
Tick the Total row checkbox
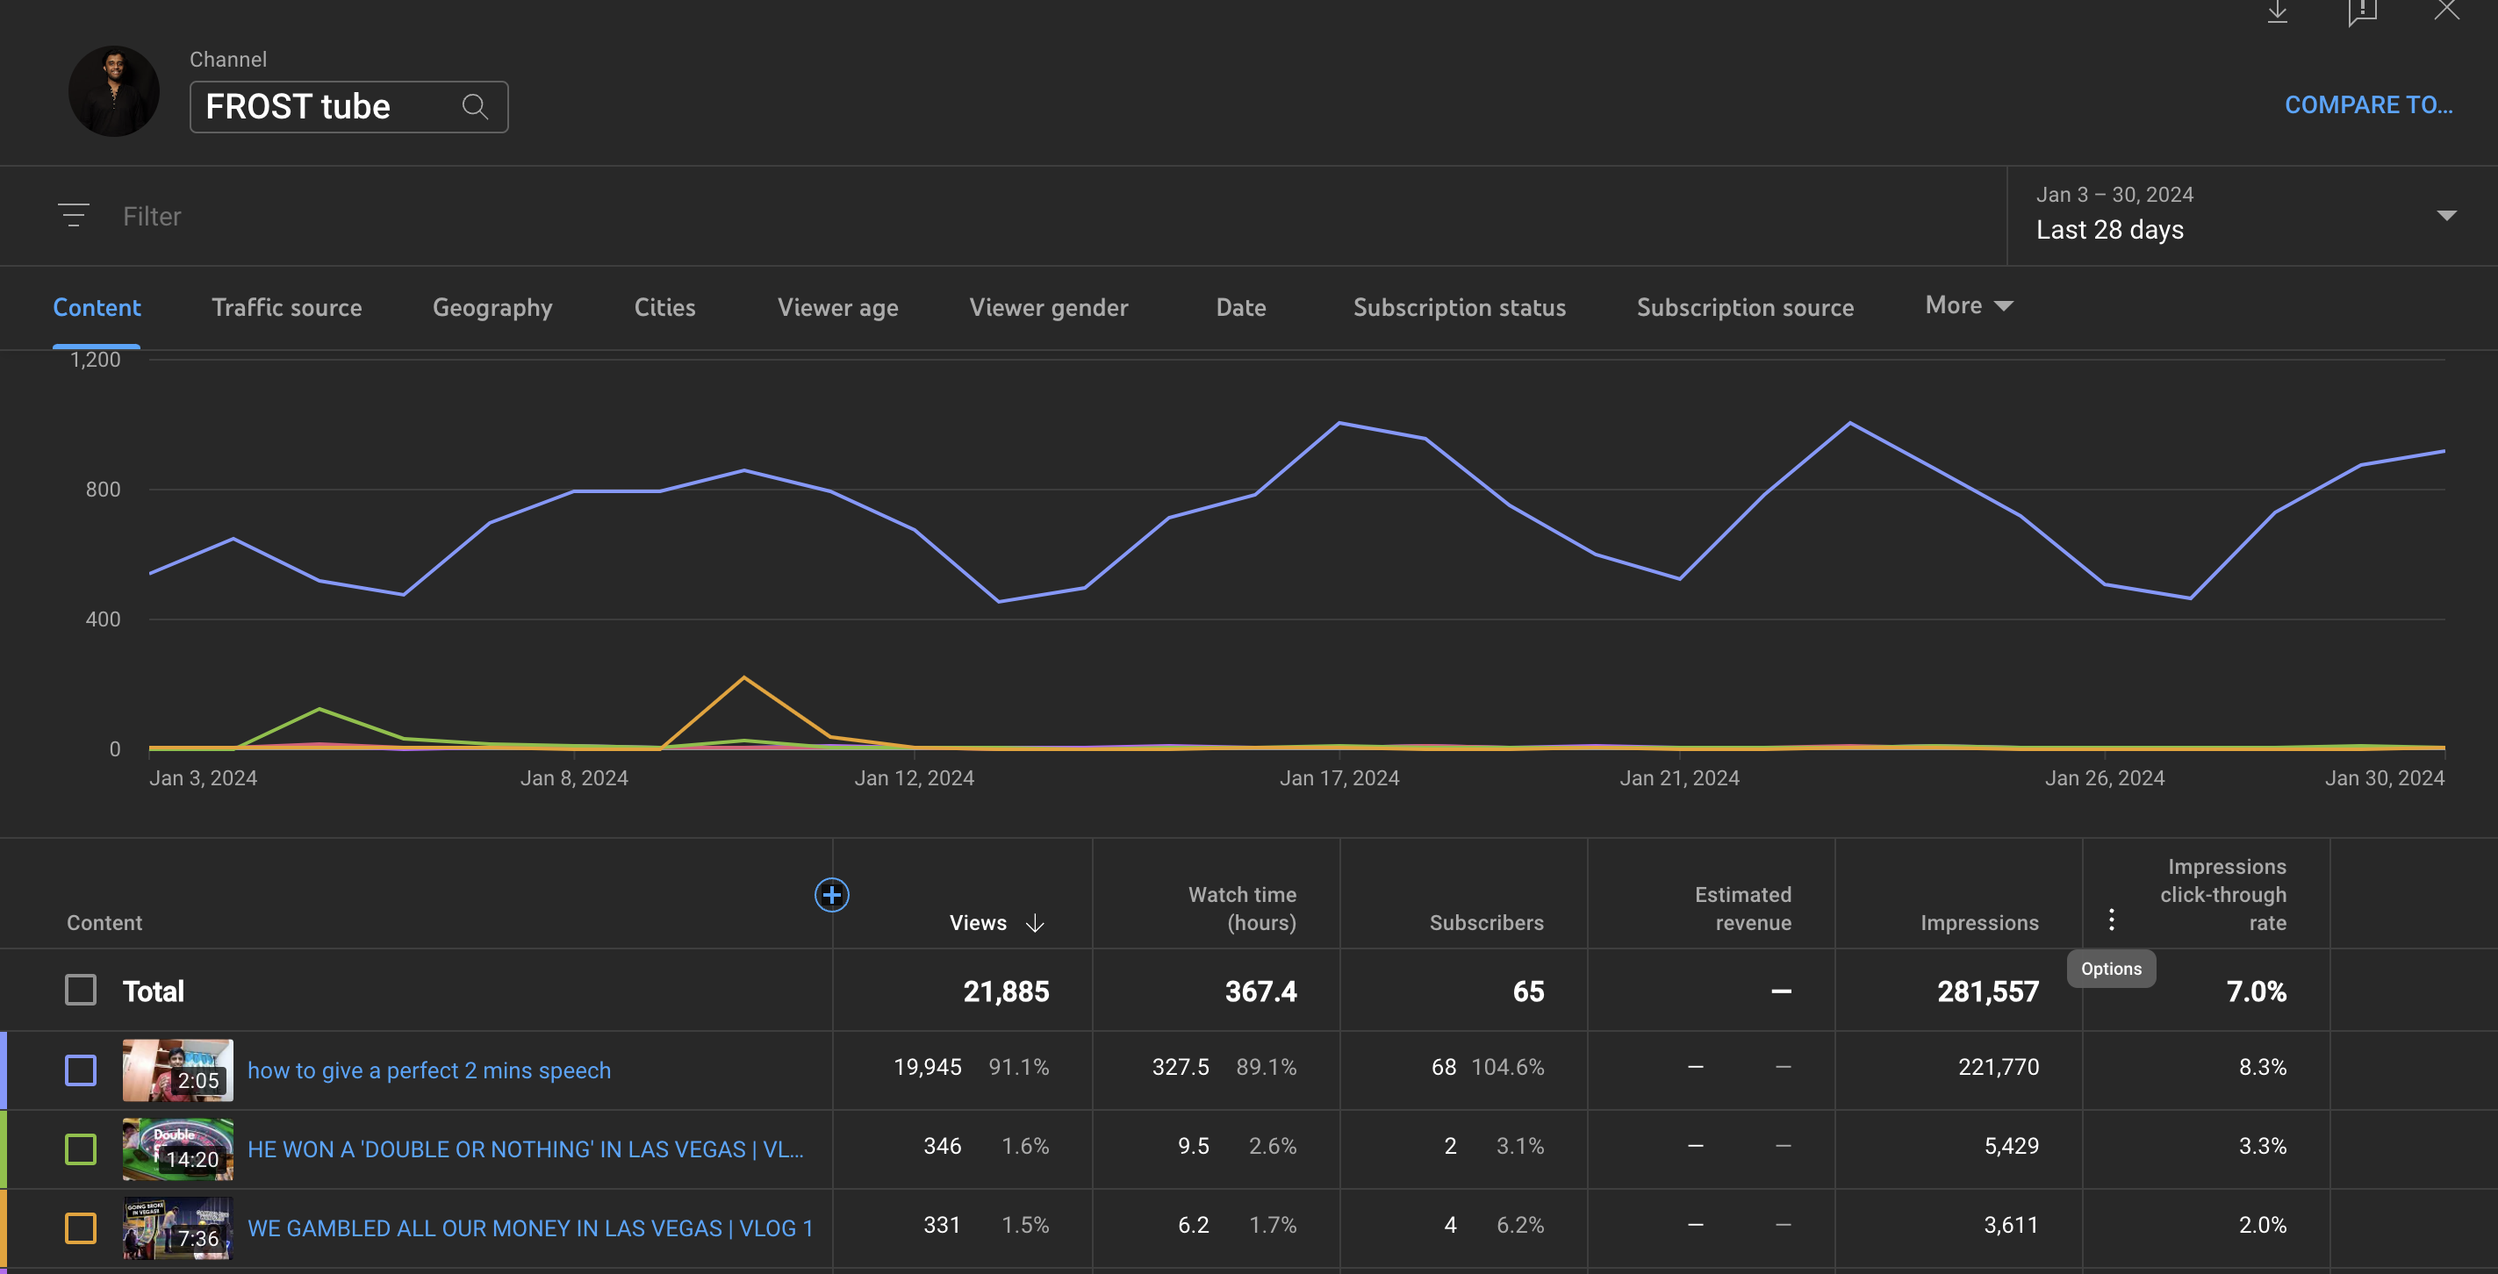(x=81, y=990)
